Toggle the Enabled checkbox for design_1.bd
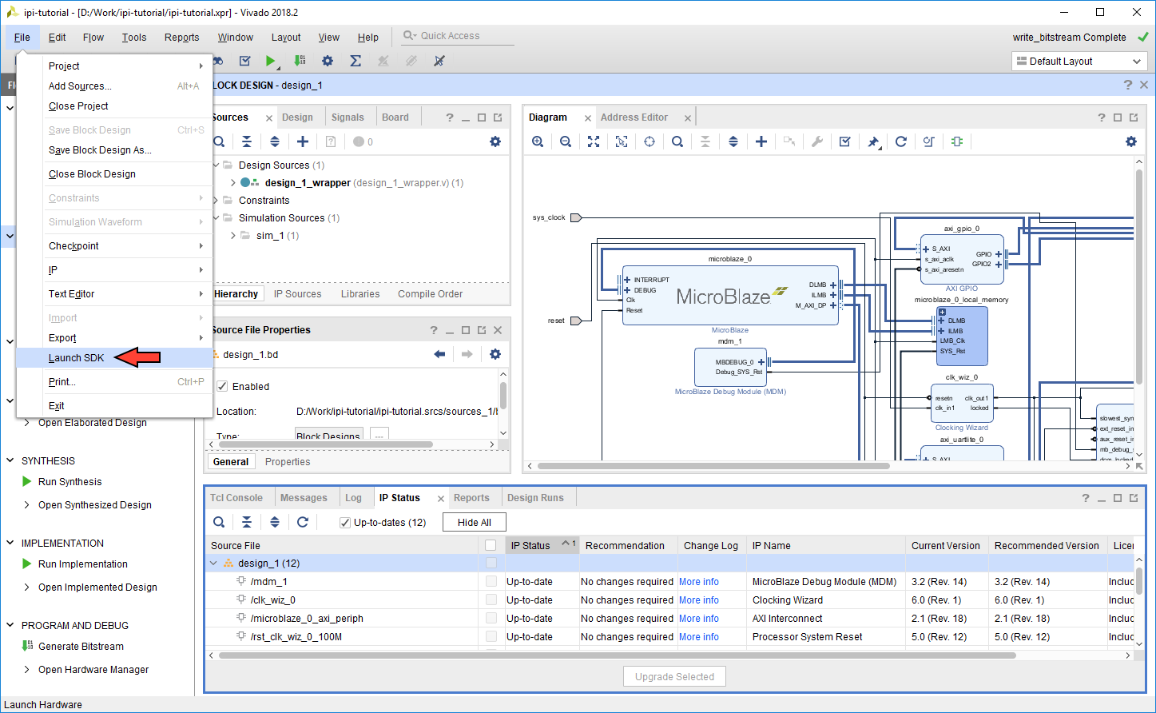The image size is (1156, 713). coord(223,386)
